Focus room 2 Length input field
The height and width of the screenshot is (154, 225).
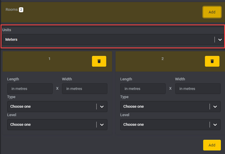tap(143, 89)
